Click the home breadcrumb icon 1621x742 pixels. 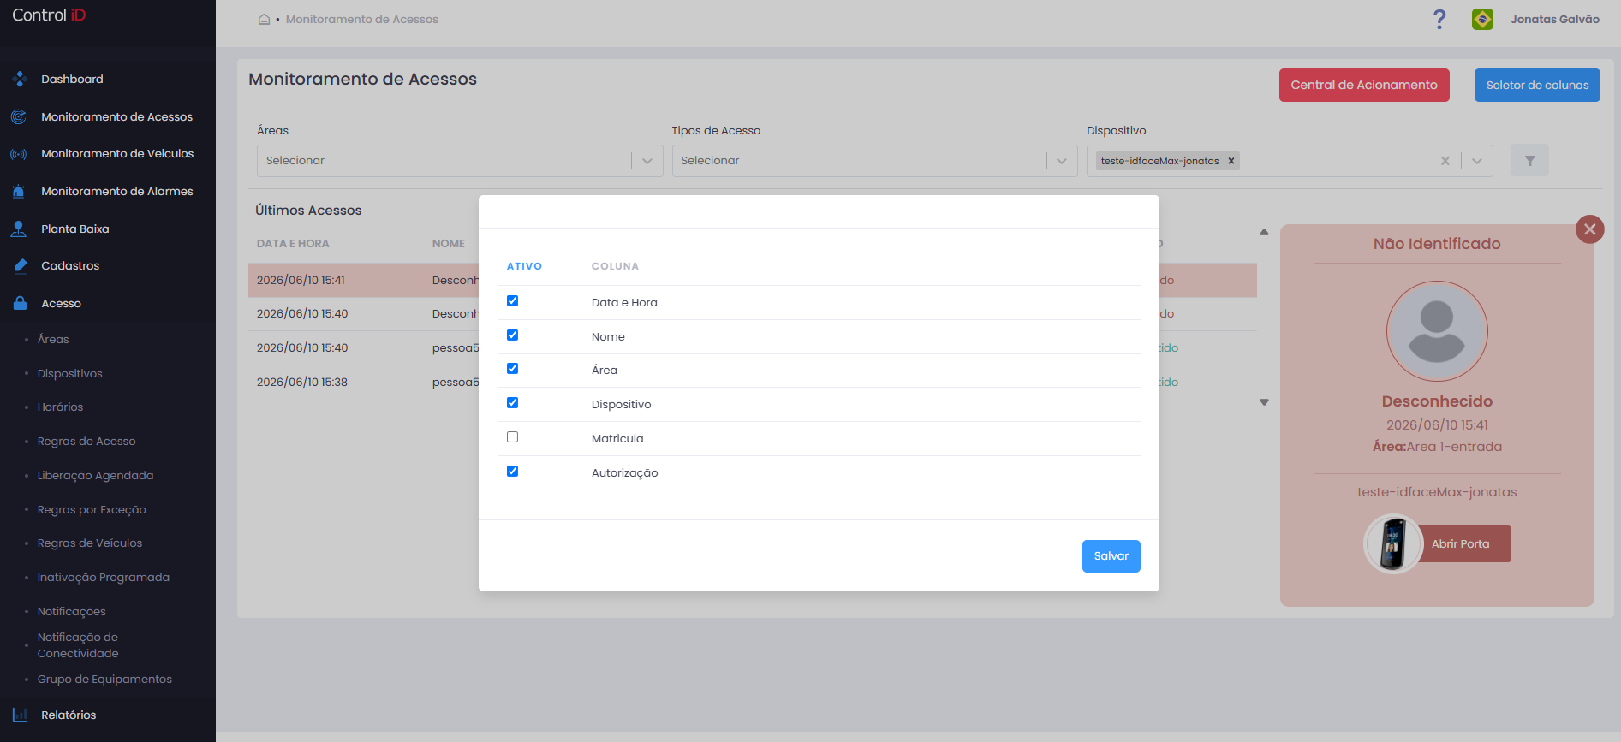pos(264,19)
